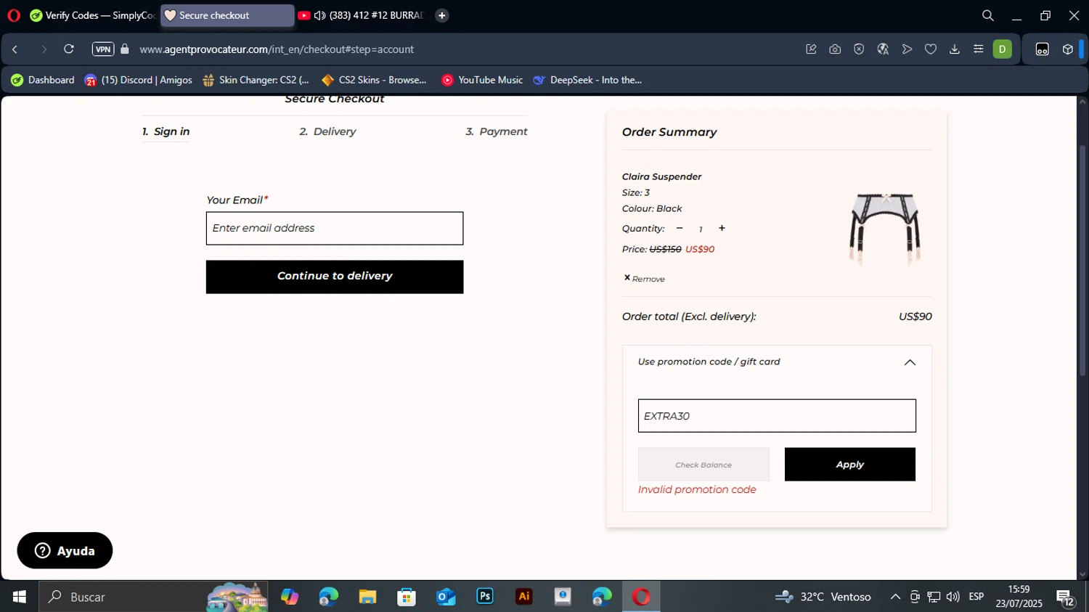Click the Claira Suspender product thumbnail
The width and height of the screenshot is (1089, 612).
point(884,229)
